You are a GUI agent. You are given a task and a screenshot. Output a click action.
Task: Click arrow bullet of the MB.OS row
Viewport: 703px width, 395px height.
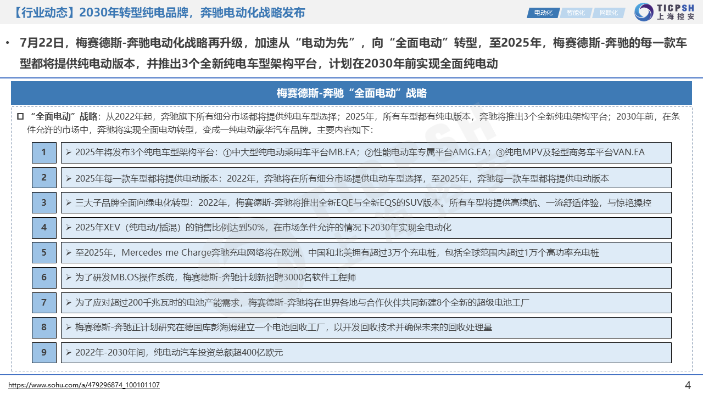coord(69,278)
